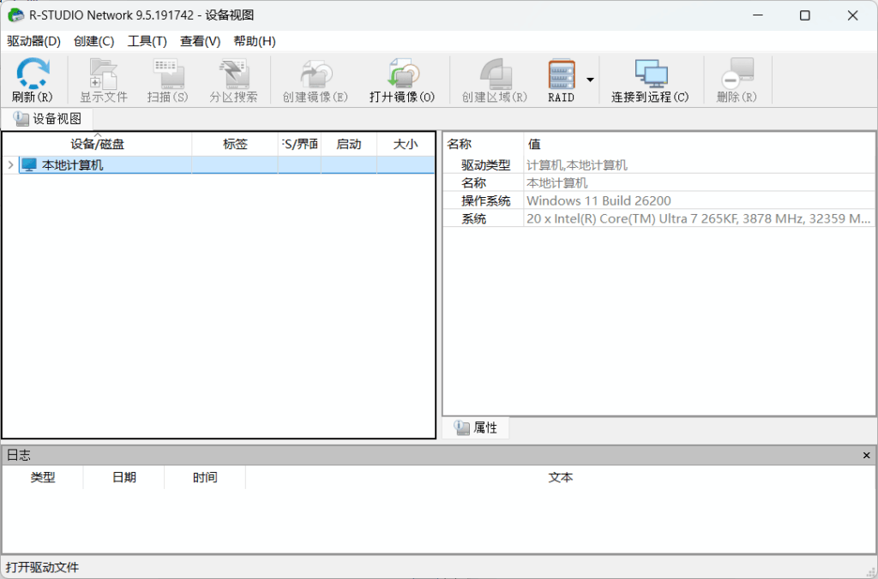Open the 查看(V) menu

(x=199, y=40)
